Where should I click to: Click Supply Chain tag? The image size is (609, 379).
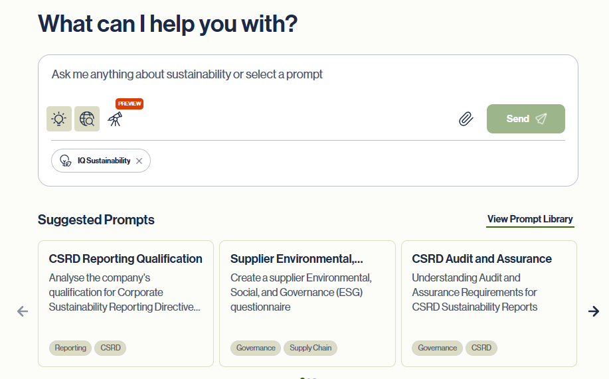311,348
